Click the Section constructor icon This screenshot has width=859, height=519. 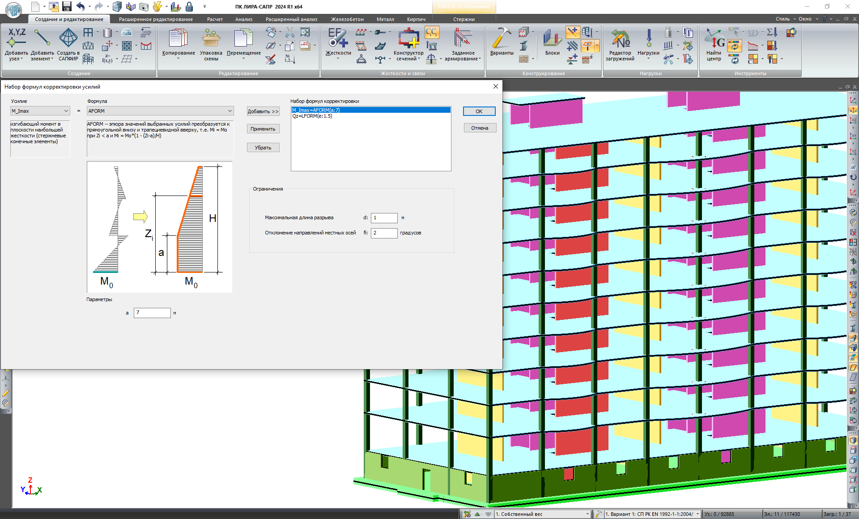coord(408,38)
